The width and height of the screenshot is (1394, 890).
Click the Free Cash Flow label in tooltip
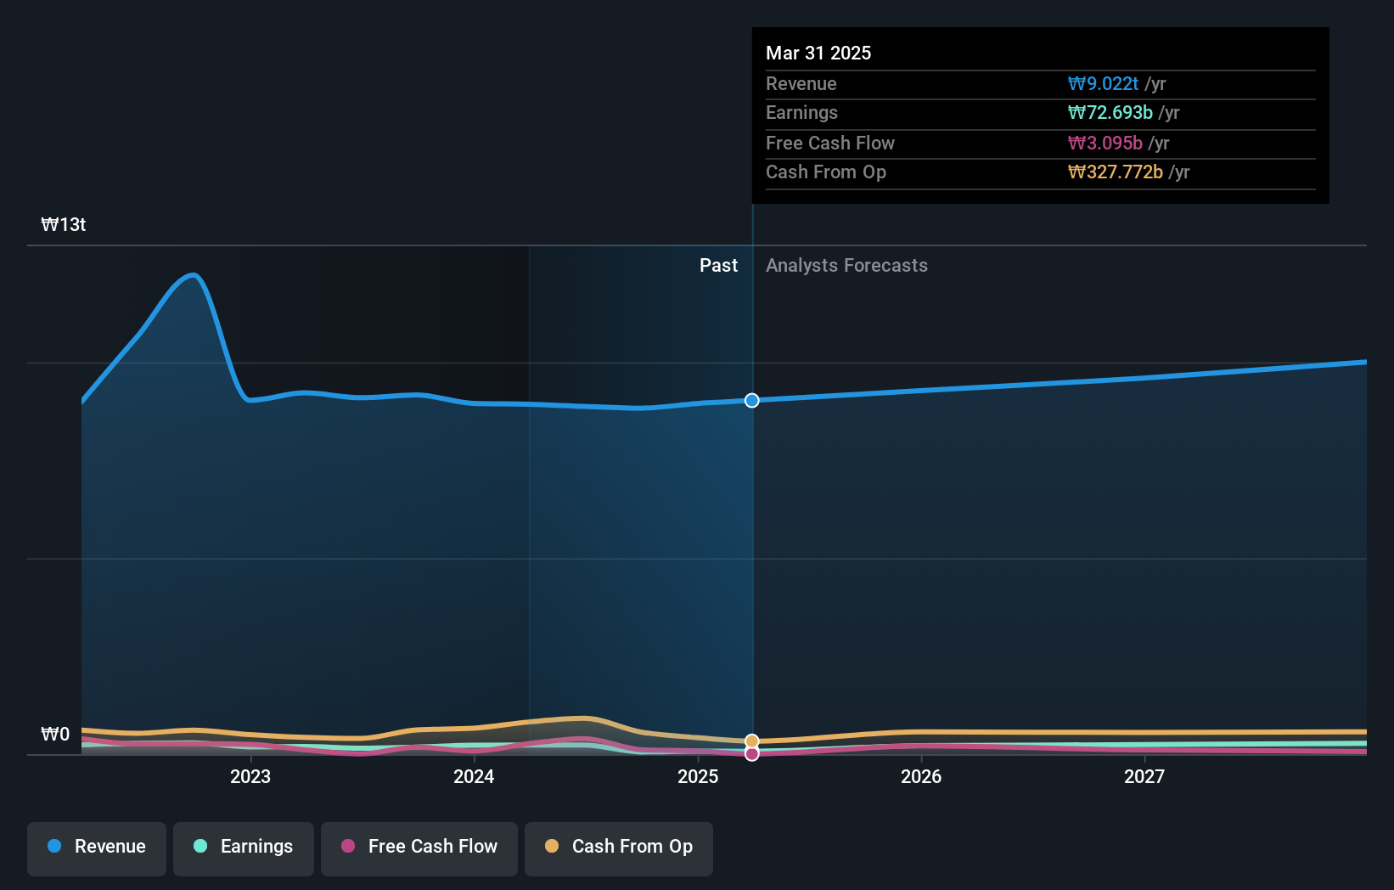point(829,143)
